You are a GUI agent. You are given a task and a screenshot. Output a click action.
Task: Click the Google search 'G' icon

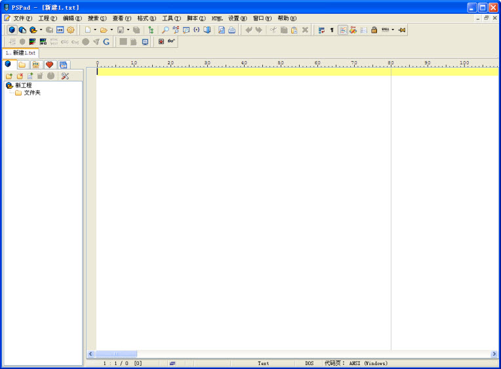coord(106,41)
